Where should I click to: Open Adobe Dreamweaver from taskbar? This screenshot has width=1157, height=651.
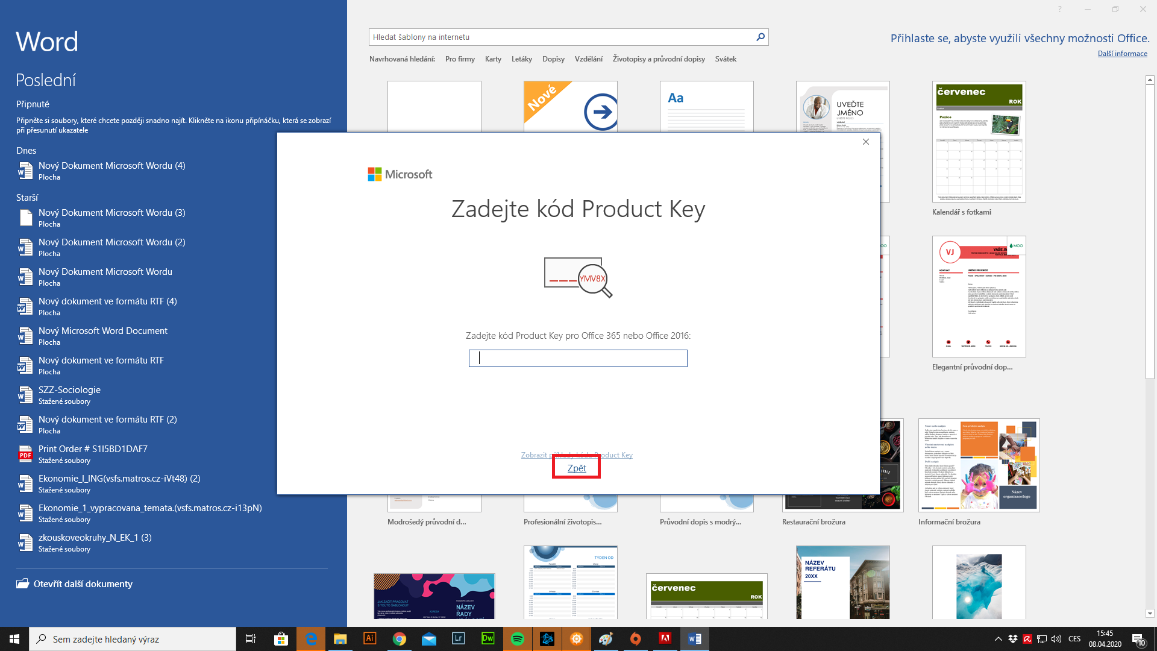(x=488, y=639)
